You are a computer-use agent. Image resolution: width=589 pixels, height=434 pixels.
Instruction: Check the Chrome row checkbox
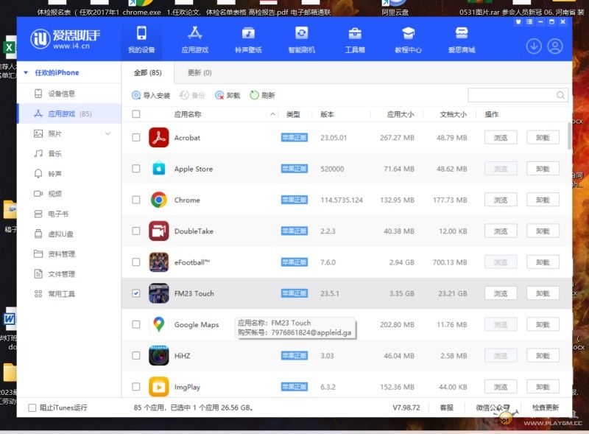(136, 200)
